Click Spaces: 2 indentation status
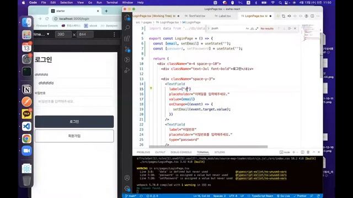The height and width of the screenshot is (198, 353). click(x=220, y=196)
